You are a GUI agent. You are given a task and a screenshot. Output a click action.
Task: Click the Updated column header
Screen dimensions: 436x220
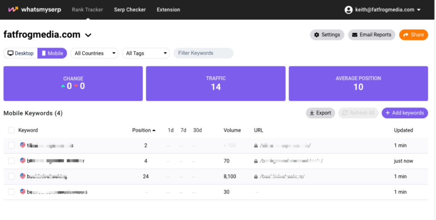[x=404, y=130]
